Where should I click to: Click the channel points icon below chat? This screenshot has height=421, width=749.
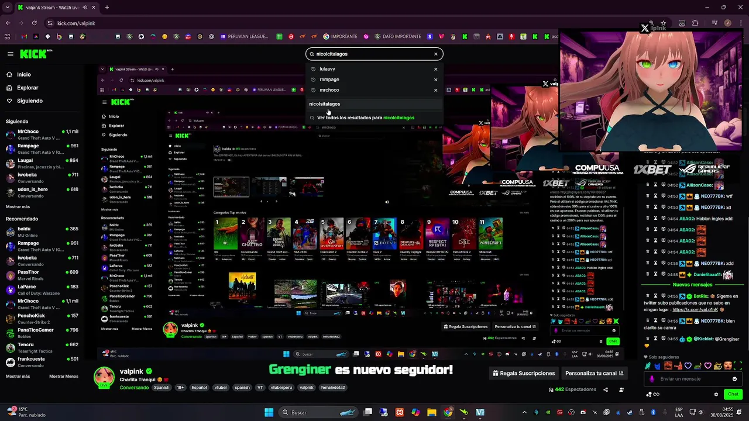(649, 394)
